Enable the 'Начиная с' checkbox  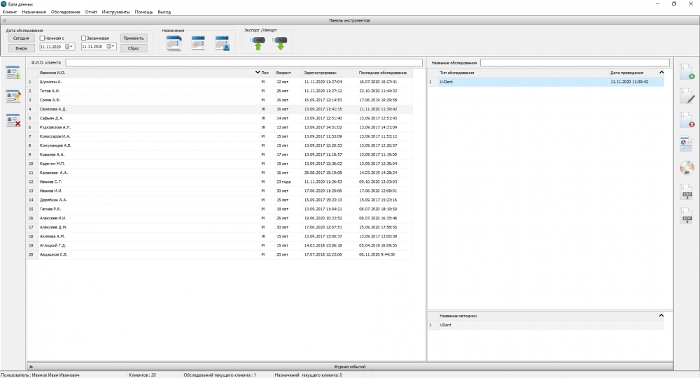pos(43,38)
